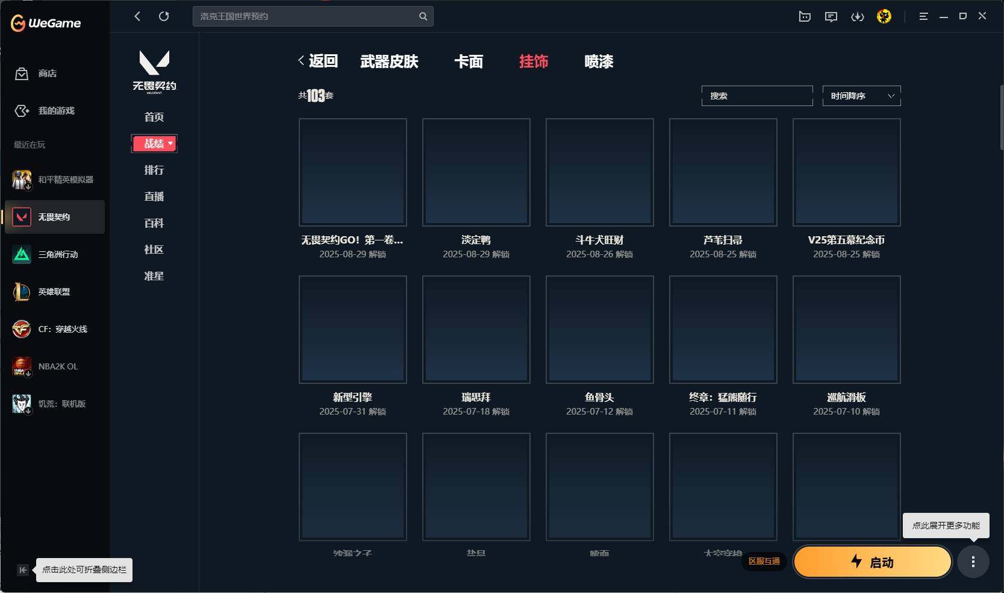Open the messages chat icon

[x=831, y=16]
